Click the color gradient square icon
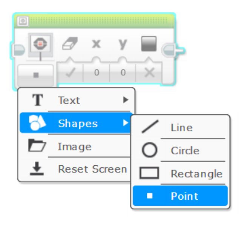Screen dimensions: 244x228 pos(149,44)
